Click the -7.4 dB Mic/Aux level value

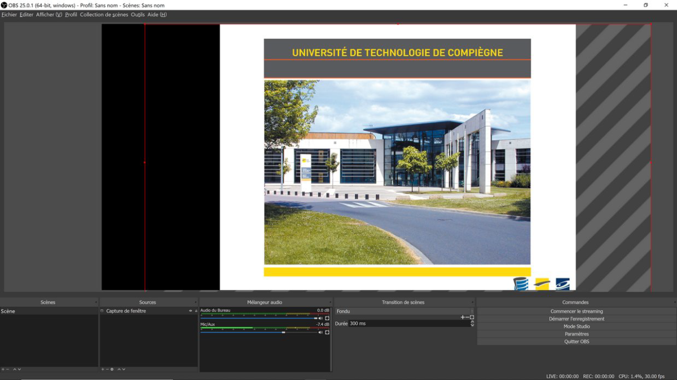tap(323, 324)
